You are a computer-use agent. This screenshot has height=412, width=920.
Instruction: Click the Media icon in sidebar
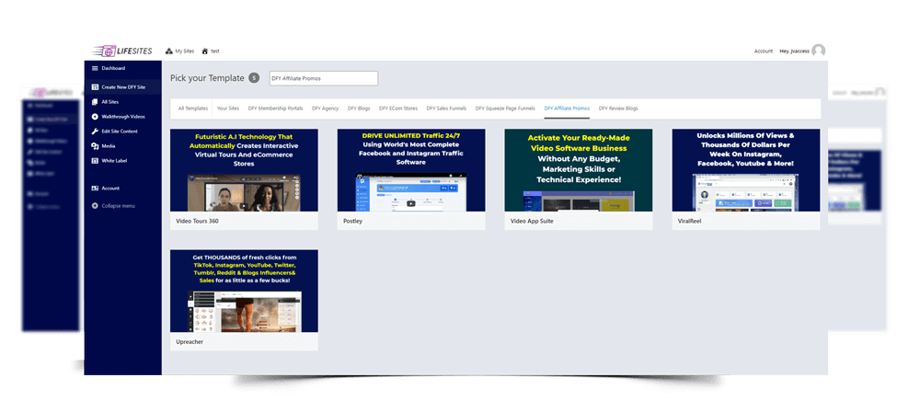(x=95, y=145)
